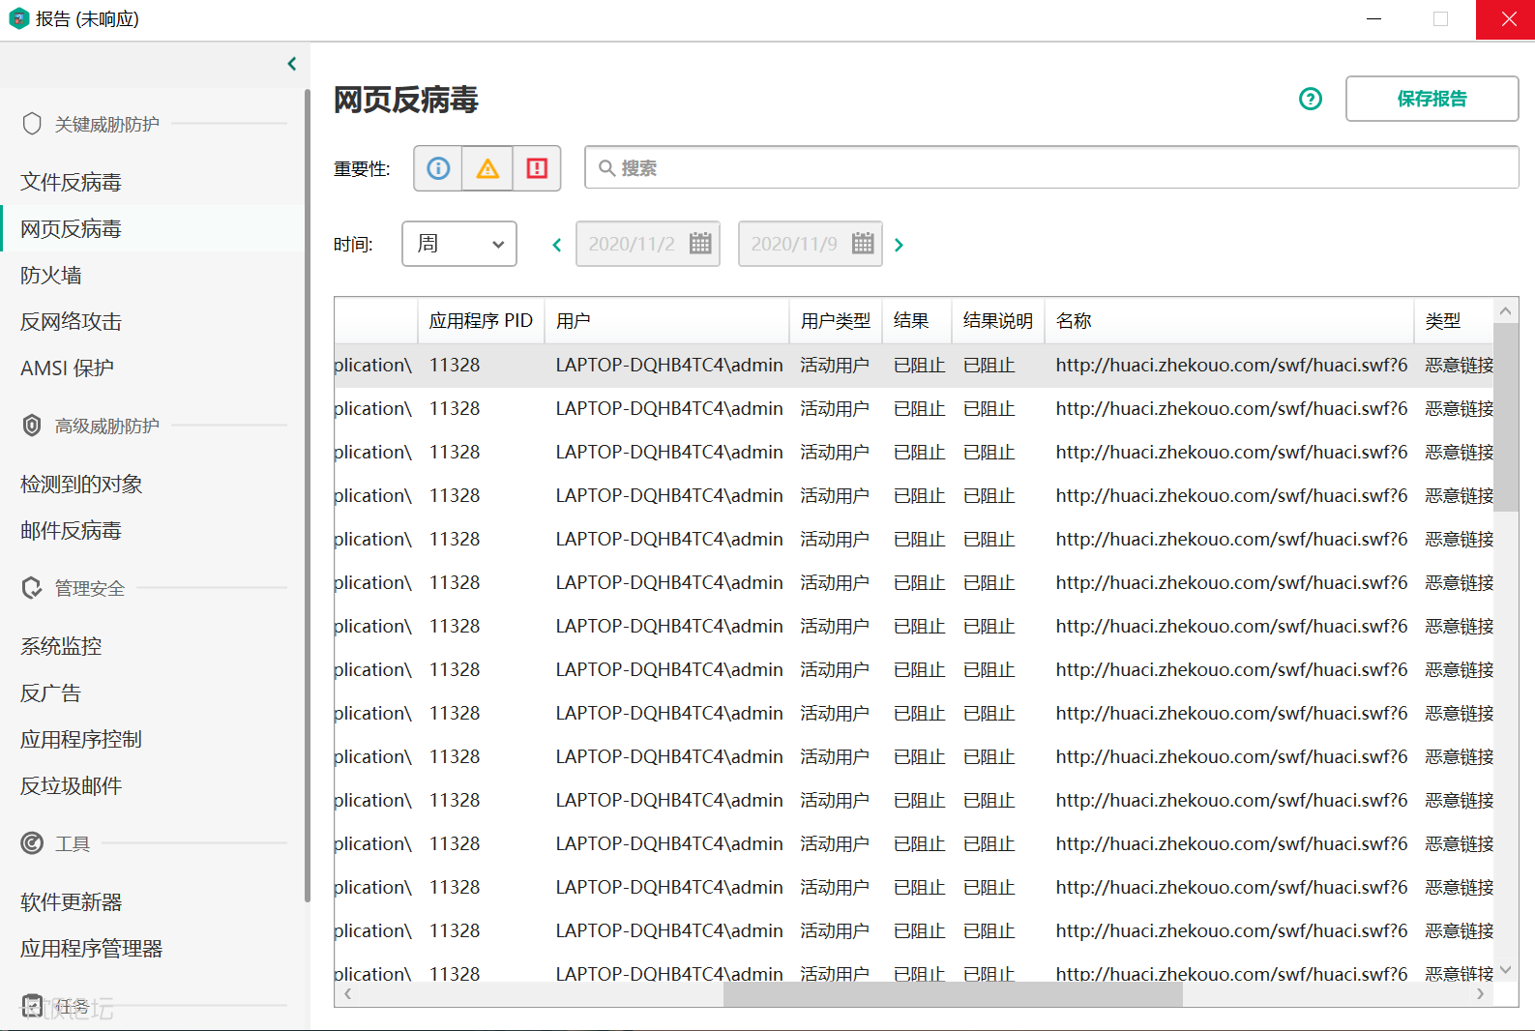Click the shield icon beside 关键威胁防护

[32, 124]
